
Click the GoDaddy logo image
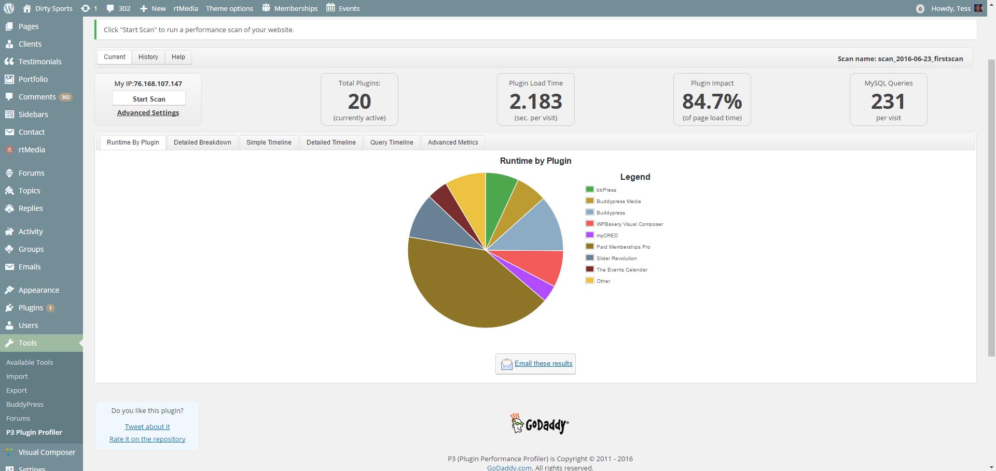(x=539, y=424)
